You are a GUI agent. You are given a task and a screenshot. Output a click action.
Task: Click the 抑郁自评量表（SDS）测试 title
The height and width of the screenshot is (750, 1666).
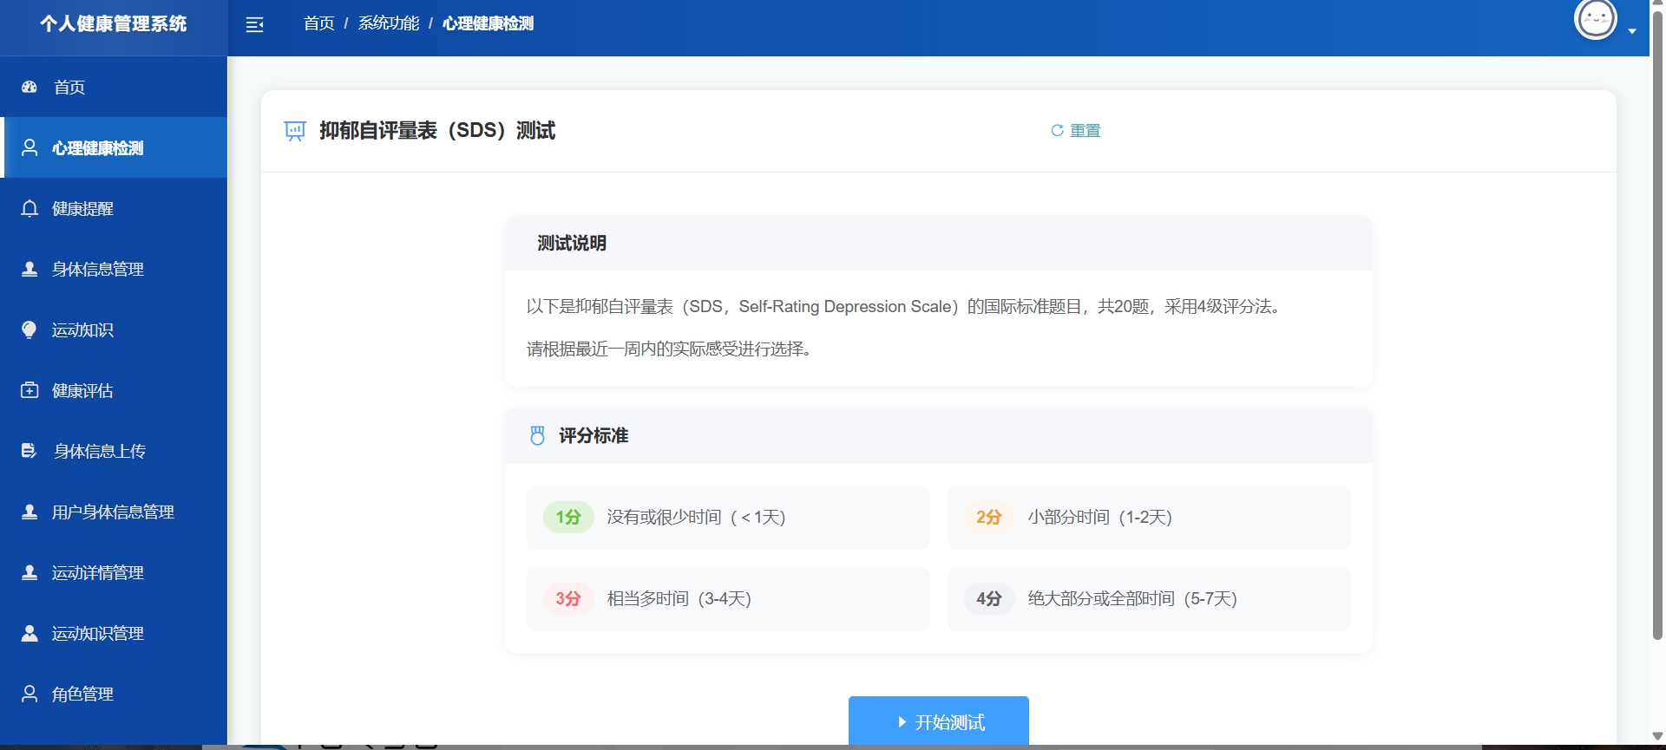click(x=437, y=130)
